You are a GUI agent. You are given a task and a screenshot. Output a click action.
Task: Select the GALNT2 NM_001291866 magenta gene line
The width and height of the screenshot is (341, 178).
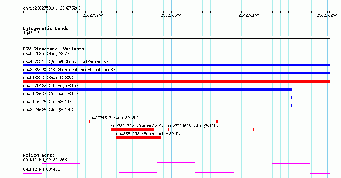point(176,163)
